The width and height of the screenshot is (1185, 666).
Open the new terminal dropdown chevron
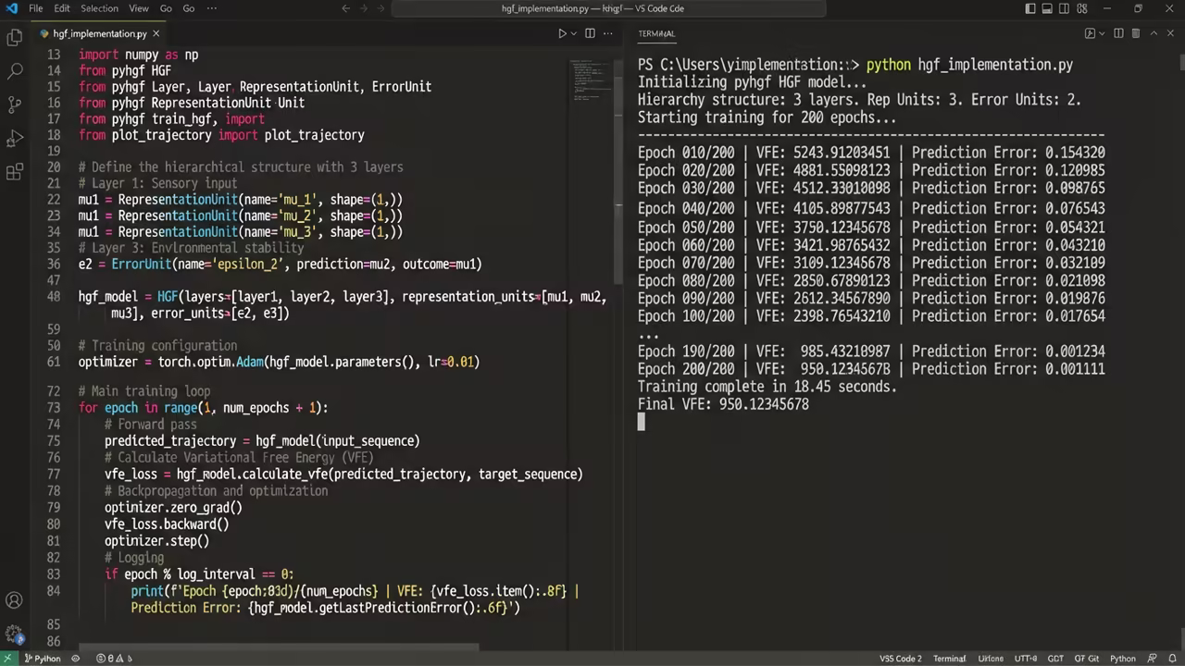[1102, 33]
